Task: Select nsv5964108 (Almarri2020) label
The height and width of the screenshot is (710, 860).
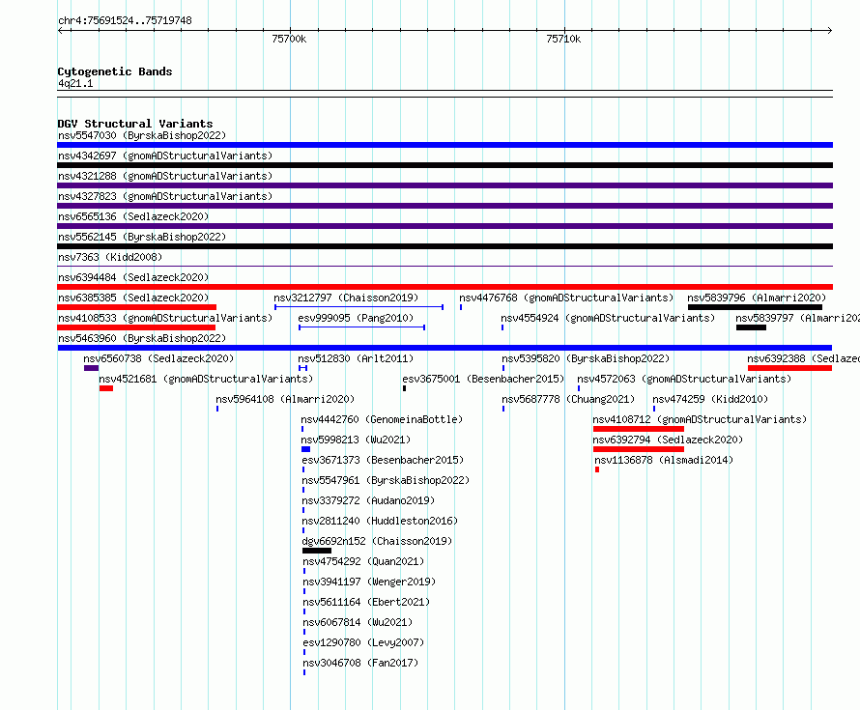Action: [285, 399]
